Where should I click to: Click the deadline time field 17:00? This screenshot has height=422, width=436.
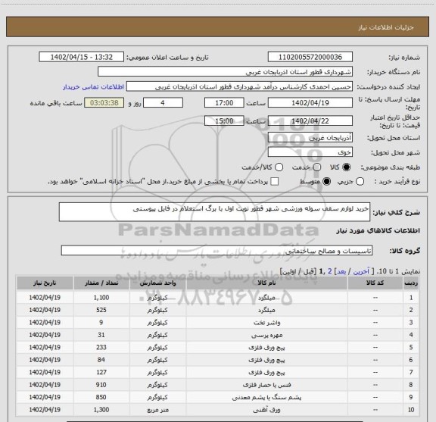[224, 103]
